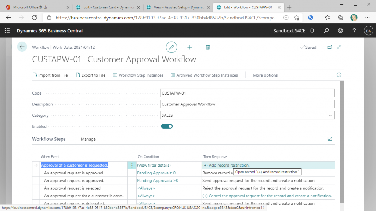376x211 pixels.
Task: Click the Pending Approvals: >0 condition
Action: point(158,181)
